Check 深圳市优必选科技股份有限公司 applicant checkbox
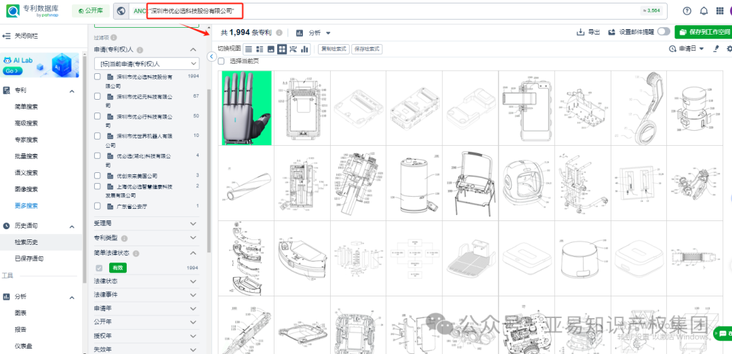 (x=98, y=77)
